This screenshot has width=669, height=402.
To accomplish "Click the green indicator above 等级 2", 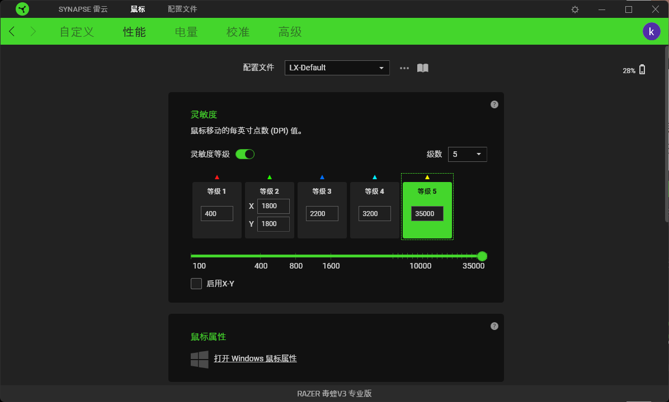I will 269,177.
